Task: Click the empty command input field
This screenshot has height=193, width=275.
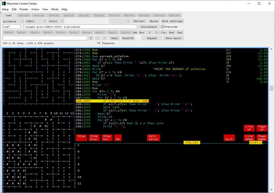Action: pos(45,38)
